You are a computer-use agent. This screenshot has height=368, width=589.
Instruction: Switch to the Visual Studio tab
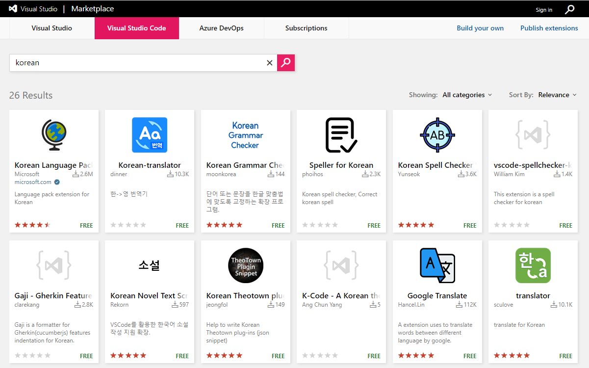coord(52,28)
